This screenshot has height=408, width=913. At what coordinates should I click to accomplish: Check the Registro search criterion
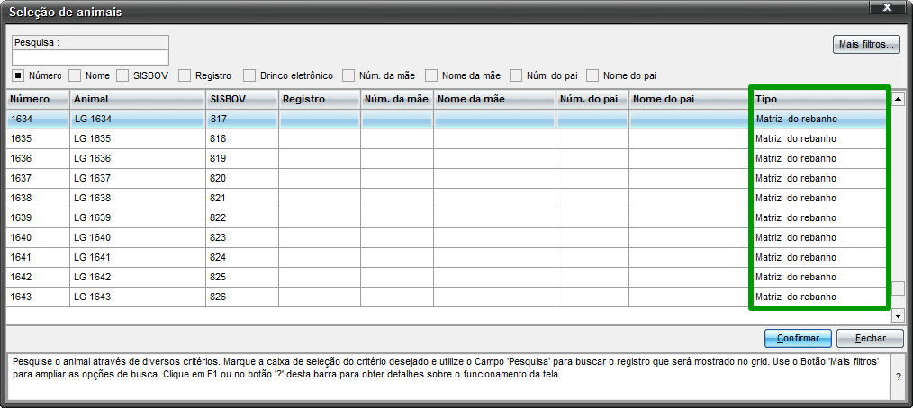tap(185, 75)
